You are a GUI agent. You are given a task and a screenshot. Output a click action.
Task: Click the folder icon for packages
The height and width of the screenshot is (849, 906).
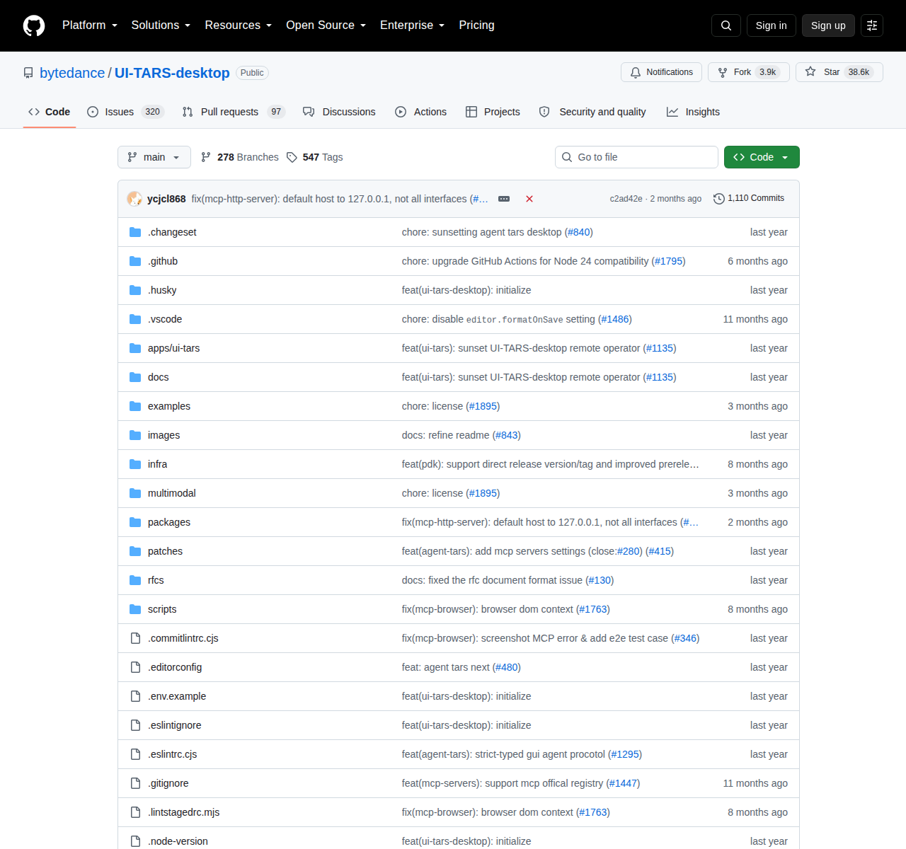tap(135, 522)
